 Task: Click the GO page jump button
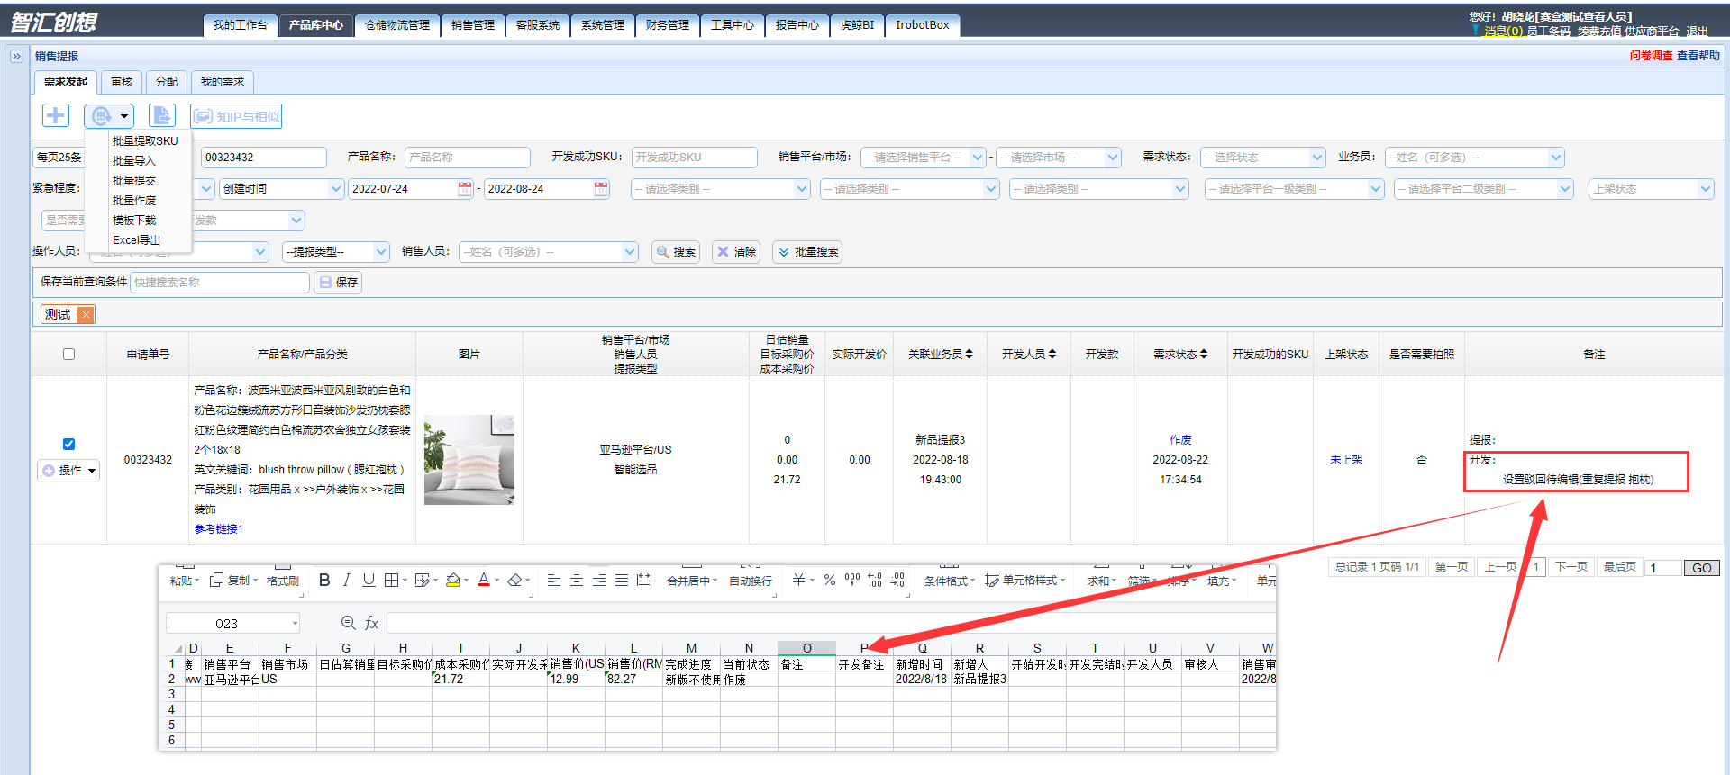(1702, 568)
